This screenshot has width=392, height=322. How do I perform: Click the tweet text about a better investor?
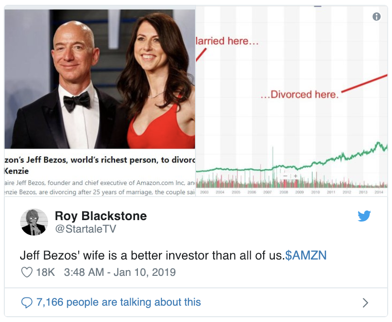[151, 255]
